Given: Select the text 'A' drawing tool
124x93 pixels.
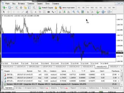Looking at the screenshot, I should (x=36, y=12).
